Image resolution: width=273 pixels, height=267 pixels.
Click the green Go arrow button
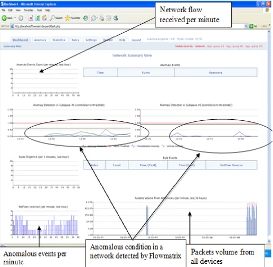(x=251, y=26)
